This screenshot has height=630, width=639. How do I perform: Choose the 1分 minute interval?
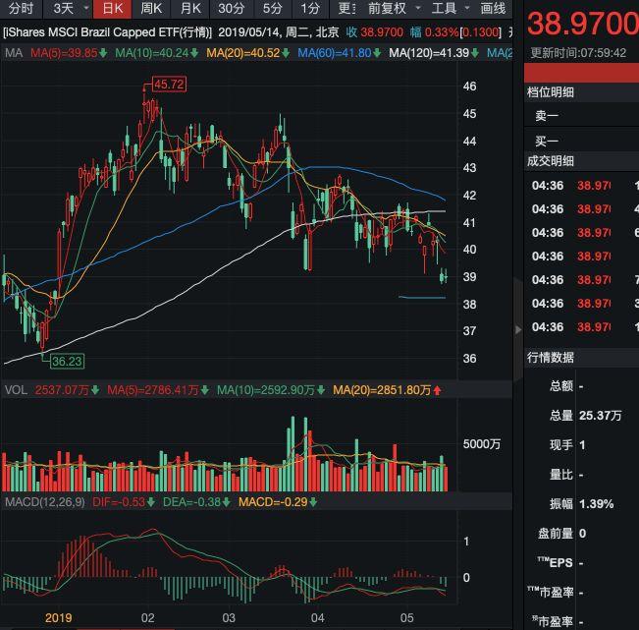click(310, 9)
